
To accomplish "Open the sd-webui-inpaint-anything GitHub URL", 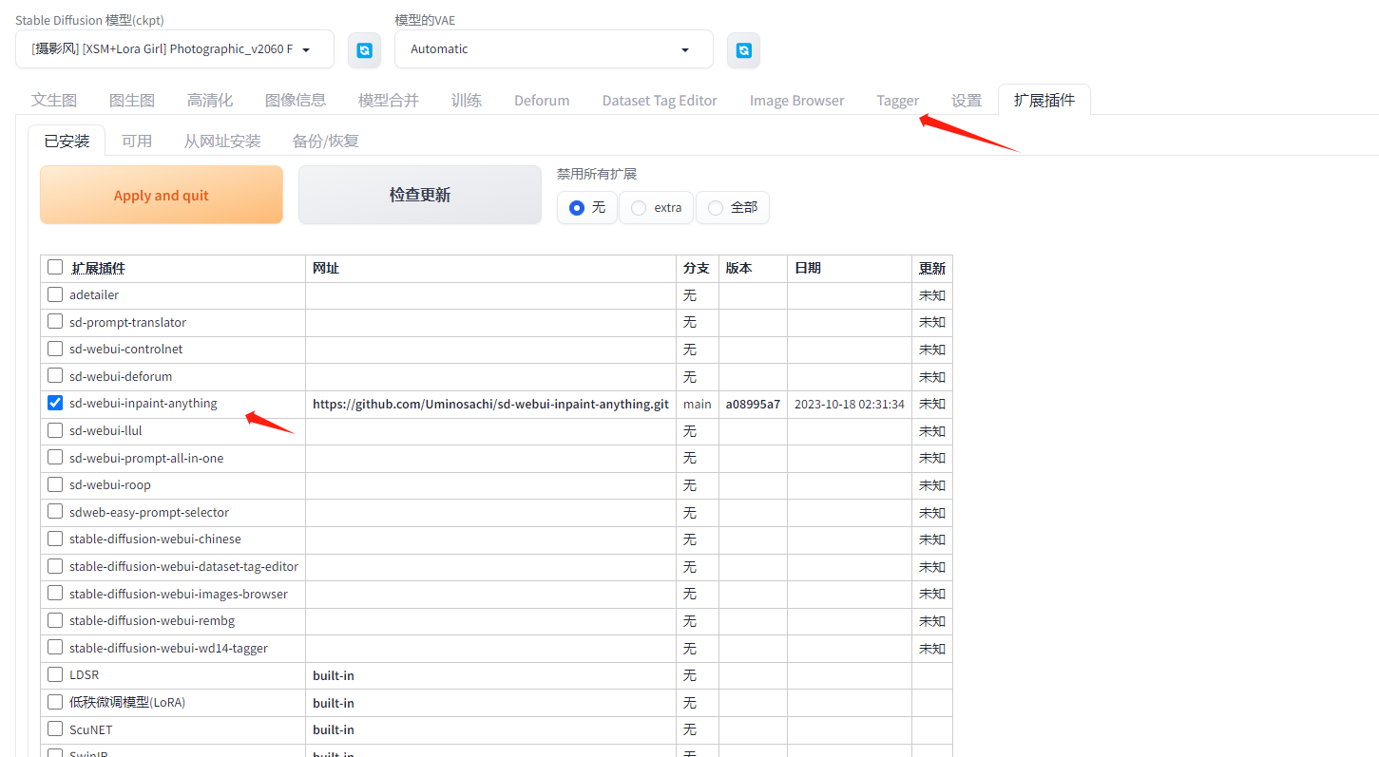I will pyautogui.click(x=490, y=404).
